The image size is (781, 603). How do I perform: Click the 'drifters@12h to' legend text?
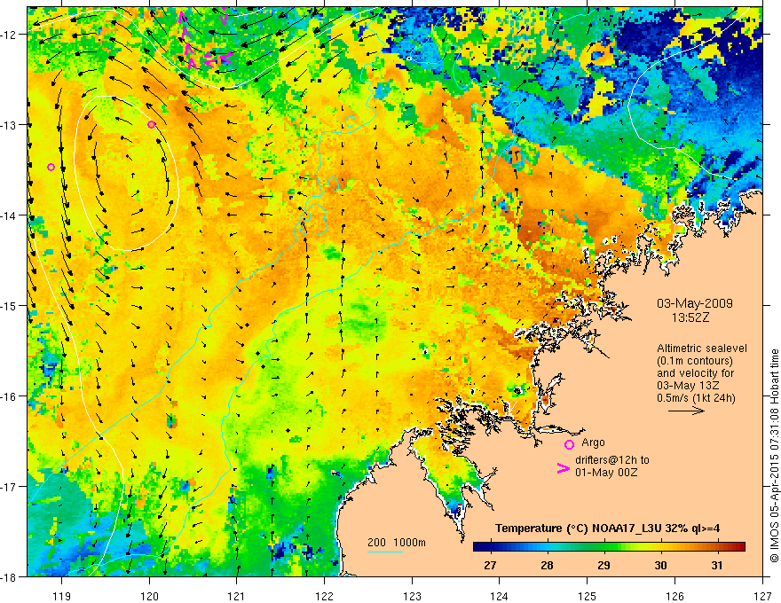612,460
